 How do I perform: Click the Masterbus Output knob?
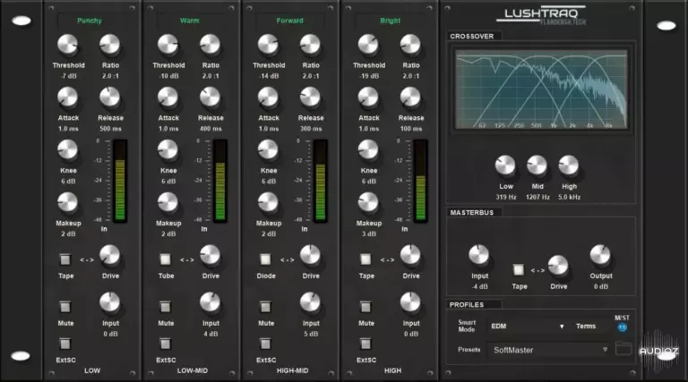point(600,255)
